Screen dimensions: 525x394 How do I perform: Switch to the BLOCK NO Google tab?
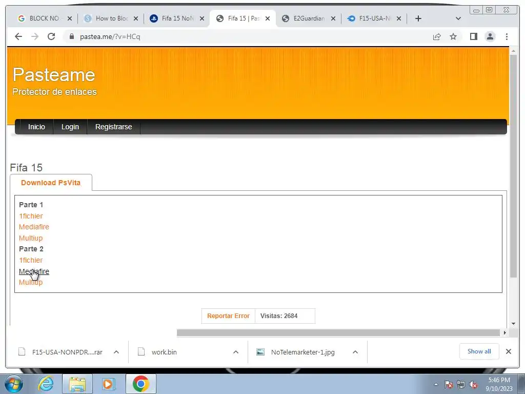point(39,18)
